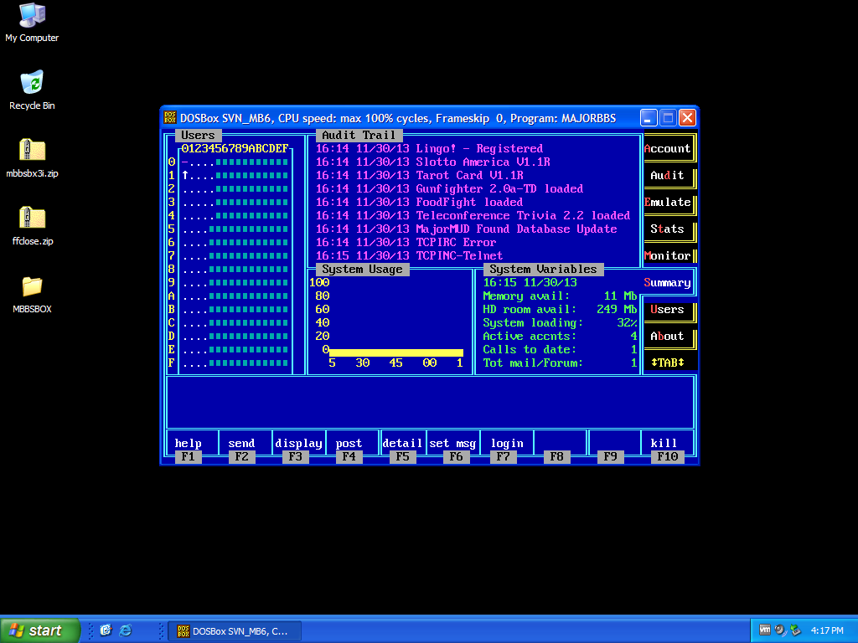
Task: Open the My Computer desktop icon
Action: pos(32,16)
